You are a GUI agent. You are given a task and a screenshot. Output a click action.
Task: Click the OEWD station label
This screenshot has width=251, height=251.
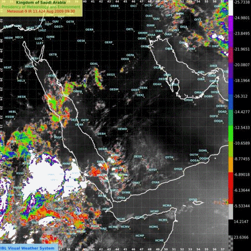(x=122, y=129)
